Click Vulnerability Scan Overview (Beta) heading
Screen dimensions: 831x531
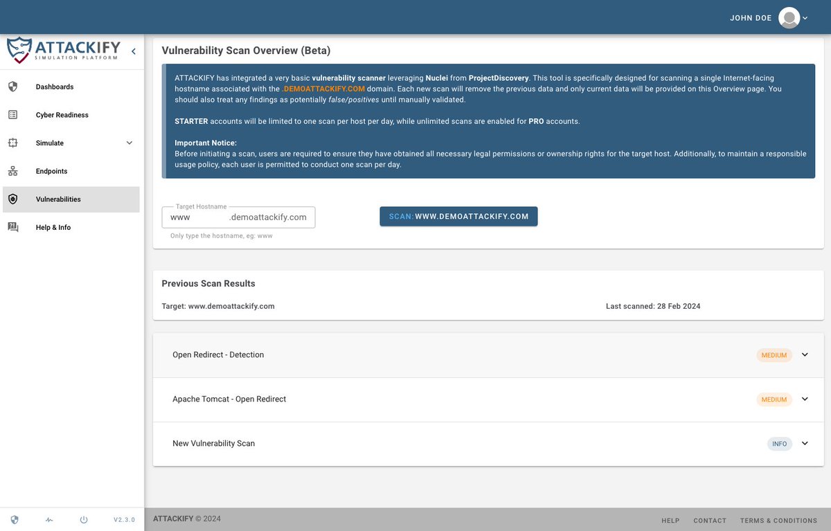[246, 51]
